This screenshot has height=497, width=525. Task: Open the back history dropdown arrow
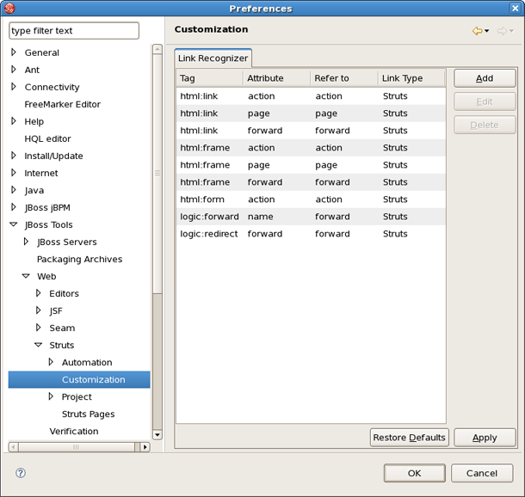pos(487,32)
